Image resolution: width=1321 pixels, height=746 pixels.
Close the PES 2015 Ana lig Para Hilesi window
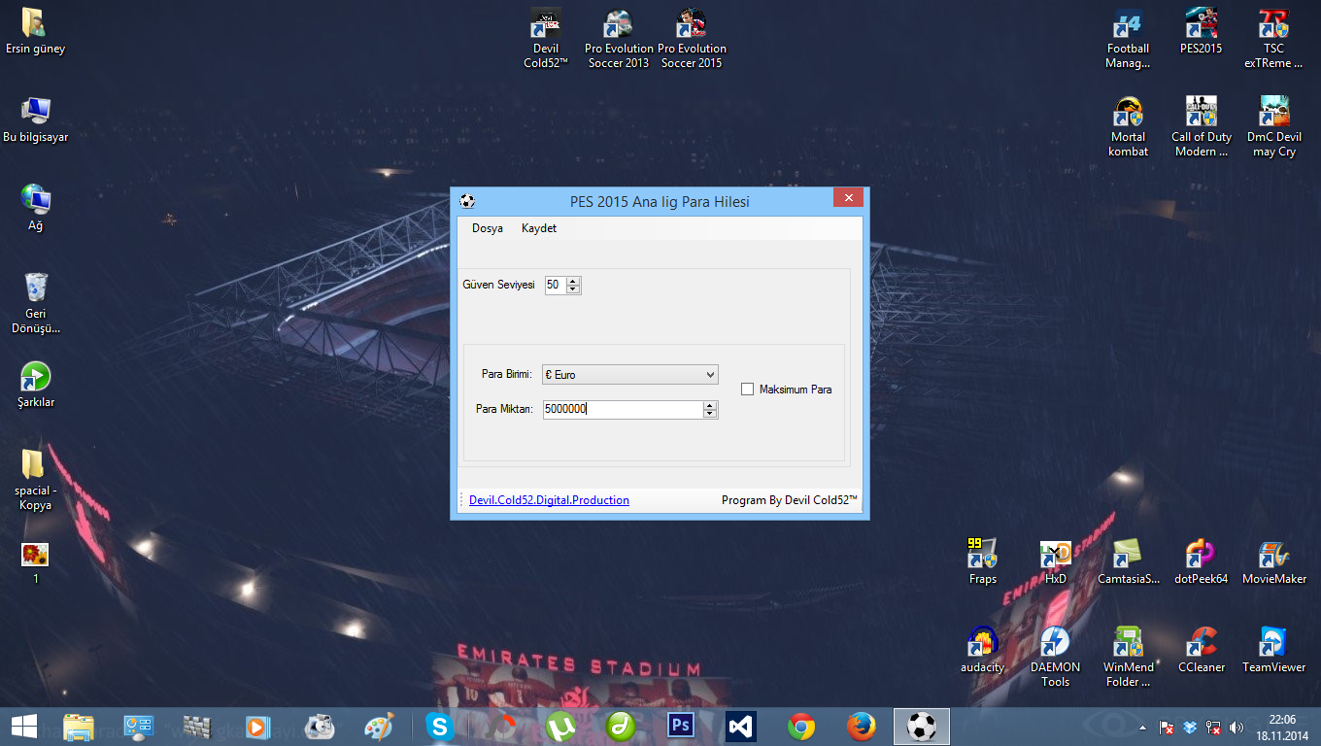(x=848, y=198)
